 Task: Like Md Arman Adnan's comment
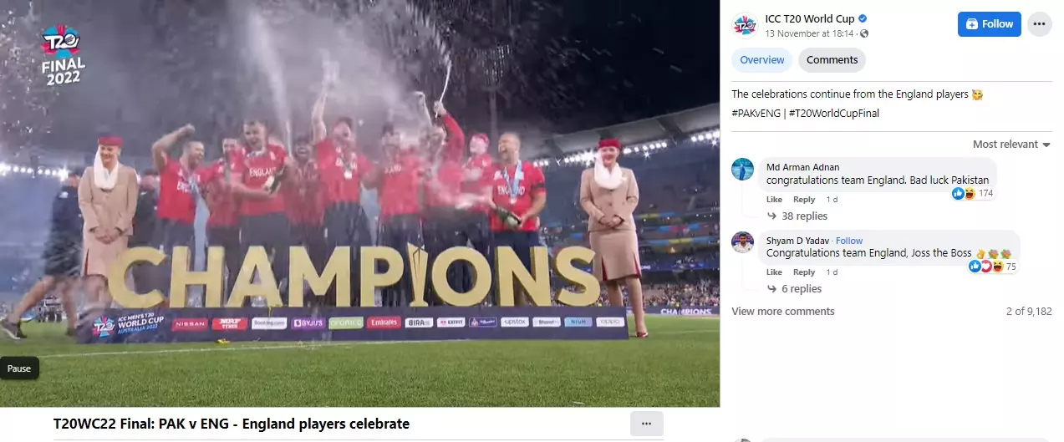click(x=774, y=200)
